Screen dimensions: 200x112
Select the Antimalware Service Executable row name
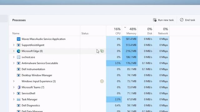(40, 63)
